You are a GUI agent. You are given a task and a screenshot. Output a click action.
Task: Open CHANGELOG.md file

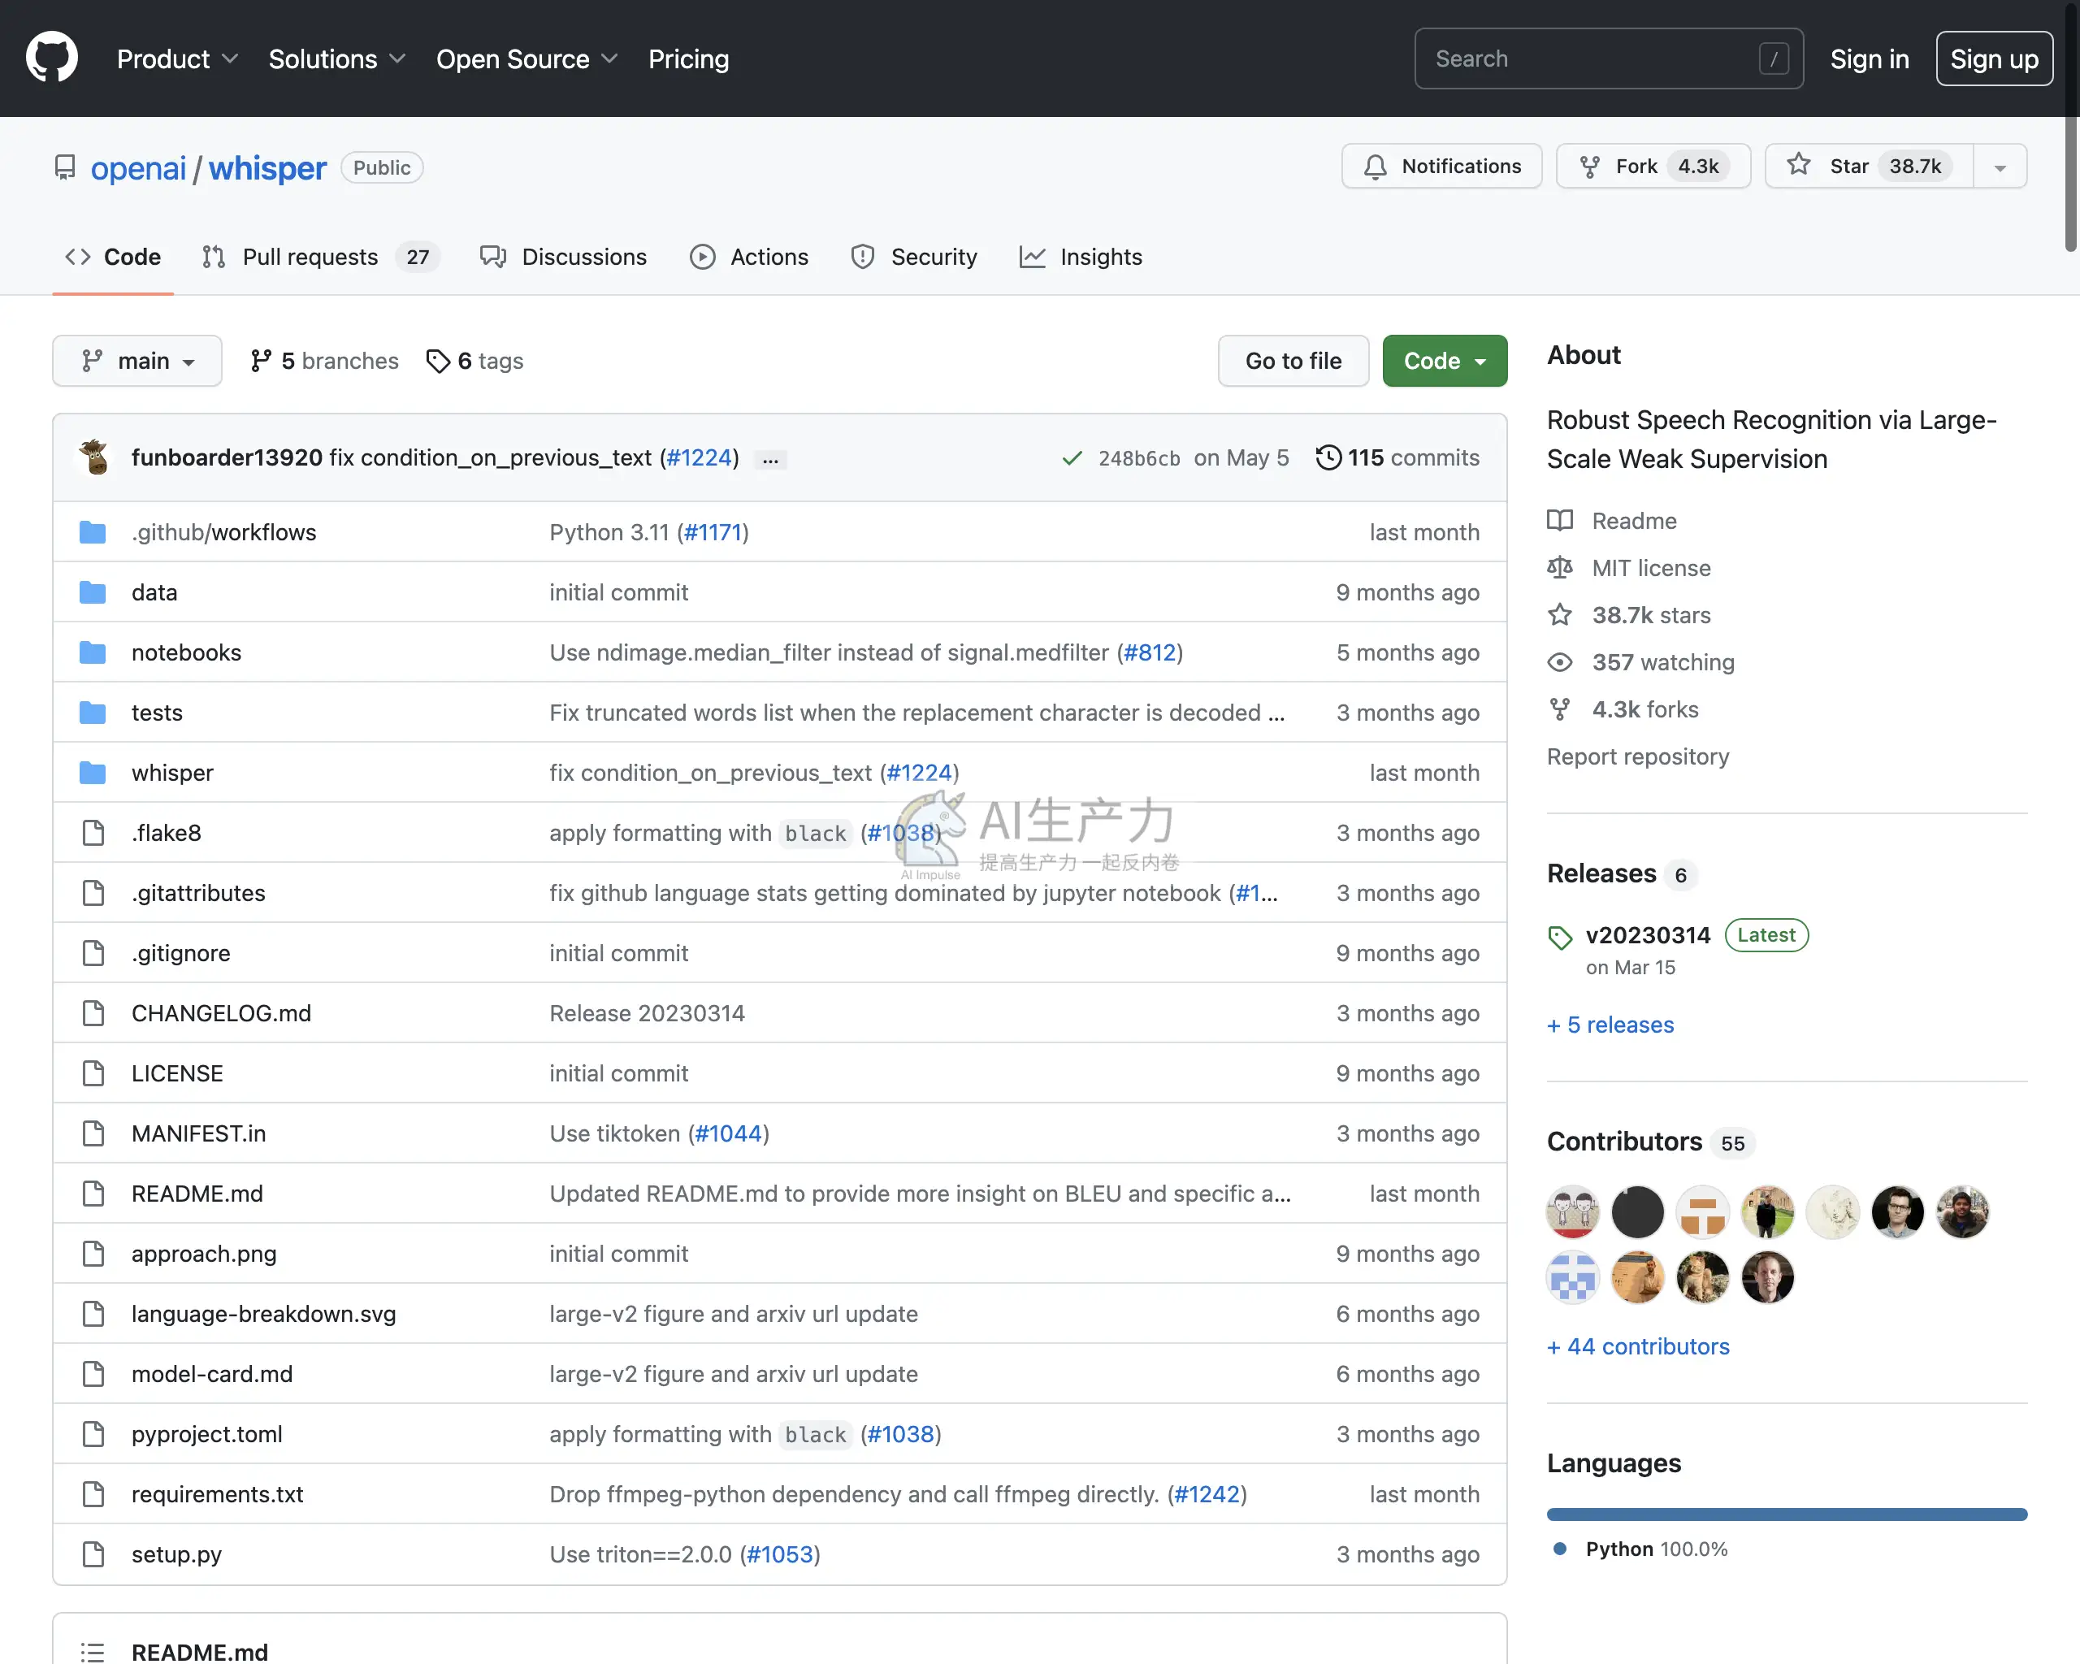(x=221, y=1013)
